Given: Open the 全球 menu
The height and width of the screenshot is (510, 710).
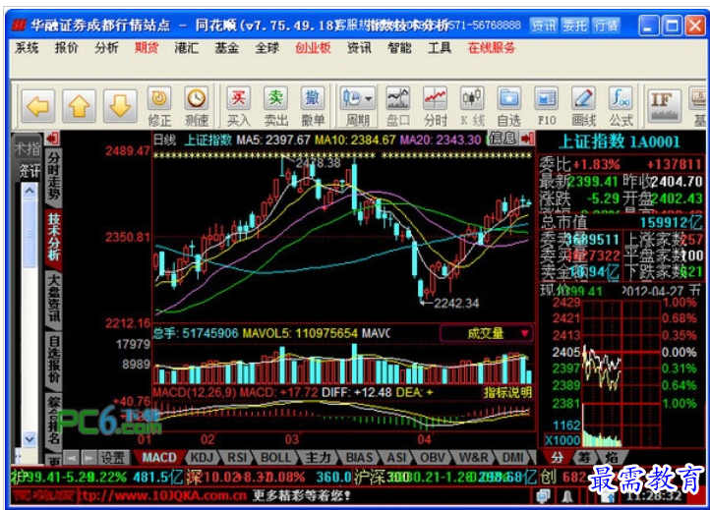Looking at the screenshot, I should [266, 47].
